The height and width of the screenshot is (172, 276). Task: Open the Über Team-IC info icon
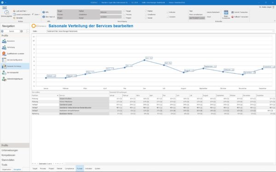tap(44, 17)
